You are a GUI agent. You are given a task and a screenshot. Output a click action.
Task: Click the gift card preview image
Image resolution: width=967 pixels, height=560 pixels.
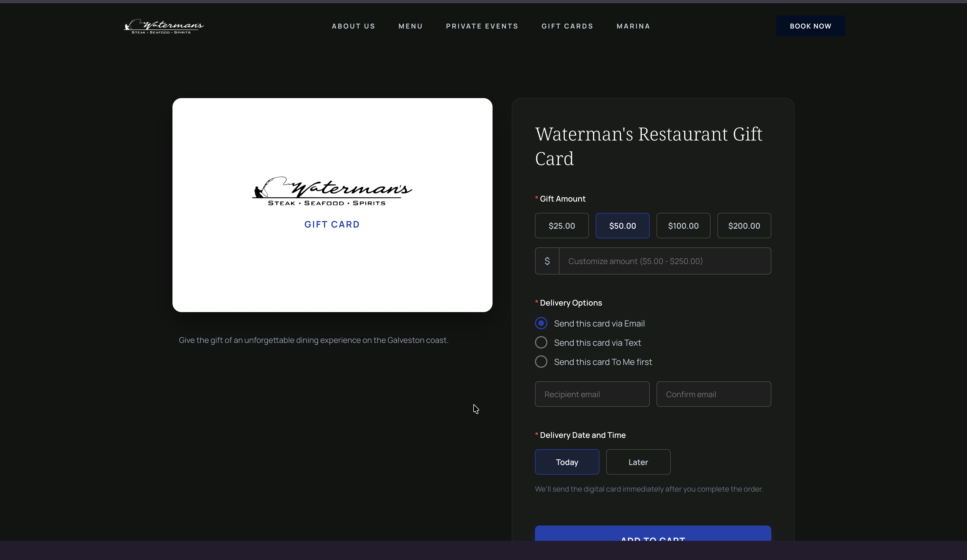point(332,205)
